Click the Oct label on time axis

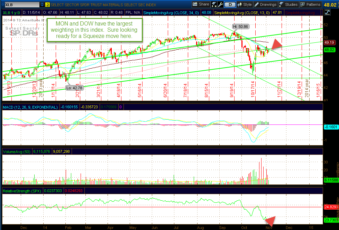coord(244,228)
